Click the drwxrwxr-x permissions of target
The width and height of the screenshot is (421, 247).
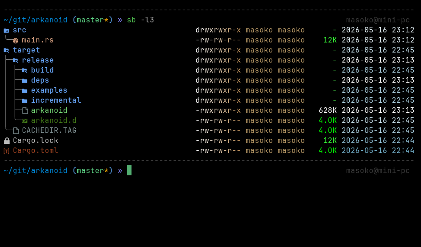coord(218,50)
